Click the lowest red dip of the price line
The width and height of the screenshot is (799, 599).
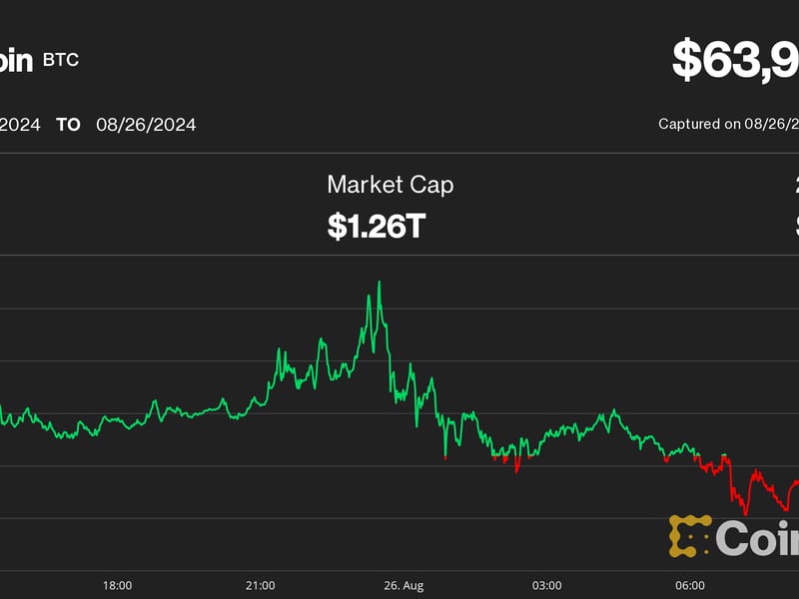click(x=746, y=513)
